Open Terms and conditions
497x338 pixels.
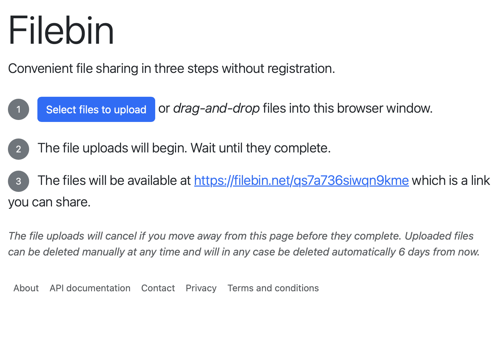(x=273, y=288)
